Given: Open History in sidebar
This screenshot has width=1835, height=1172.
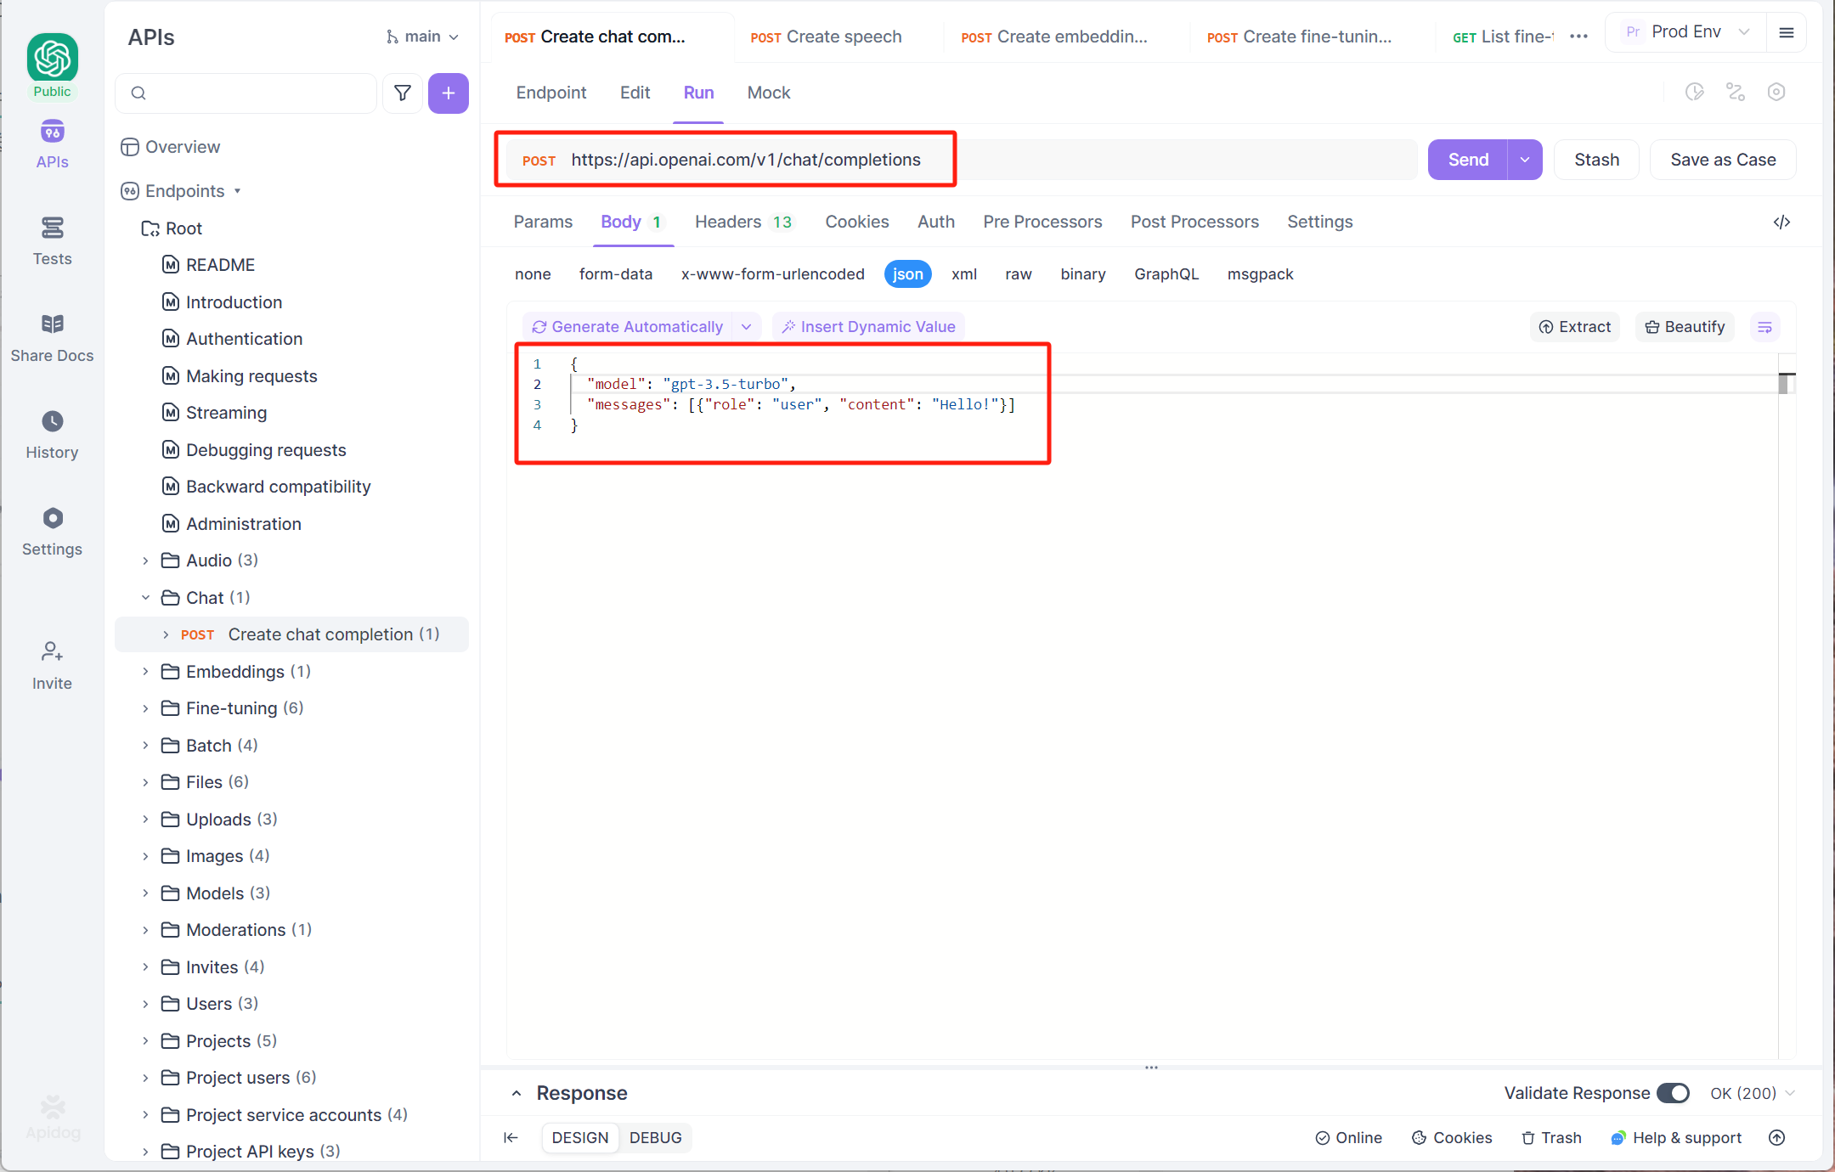Looking at the screenshot, I should [52, 435].
